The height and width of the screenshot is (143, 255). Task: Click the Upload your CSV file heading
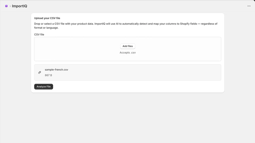click(x=47, y=18)
